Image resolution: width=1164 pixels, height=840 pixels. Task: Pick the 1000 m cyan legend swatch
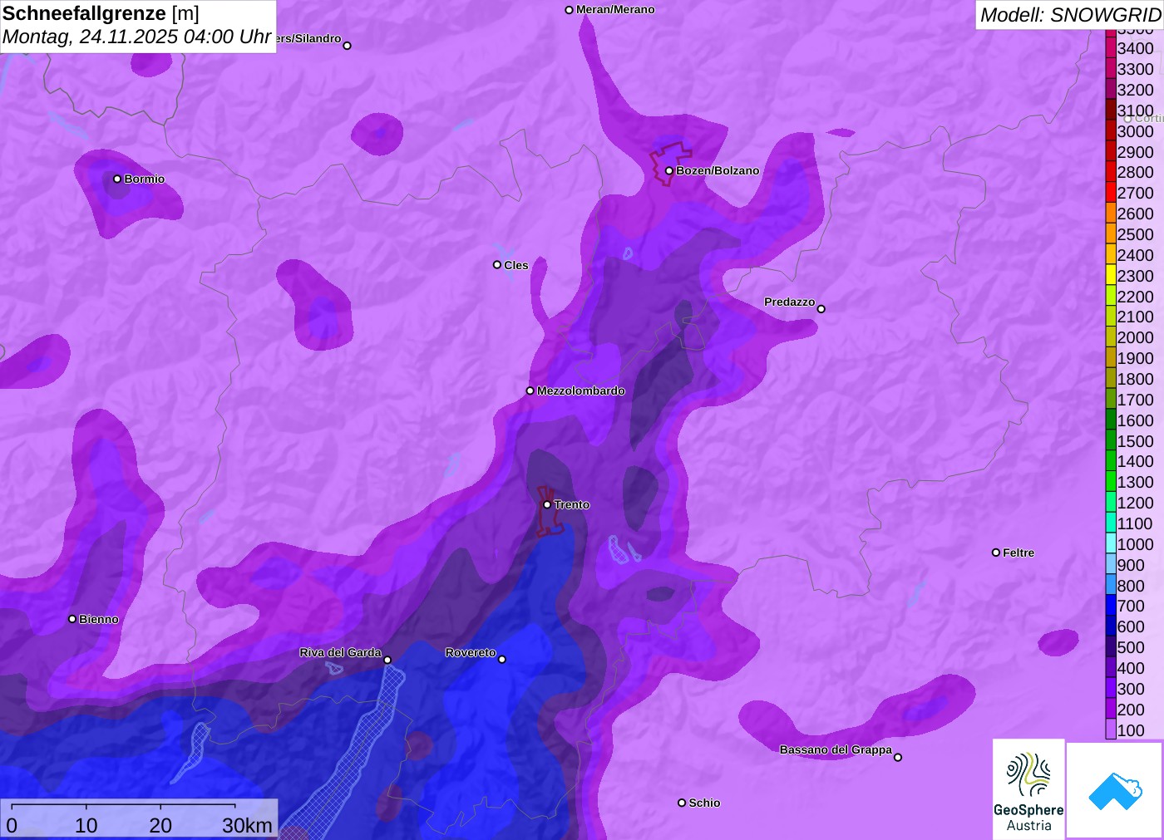(x=1111, y=543)
